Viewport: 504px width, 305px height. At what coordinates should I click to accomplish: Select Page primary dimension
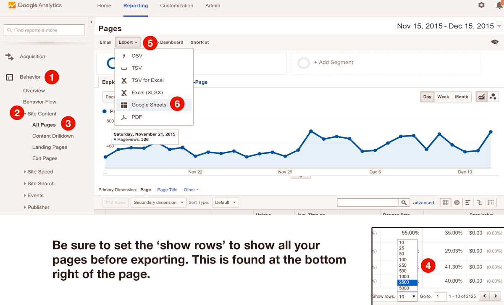146,190
